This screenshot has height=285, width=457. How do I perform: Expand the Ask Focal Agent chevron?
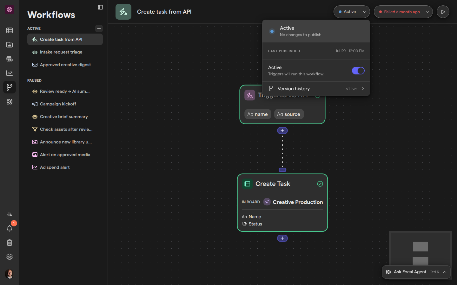click(x=445, y=272)
